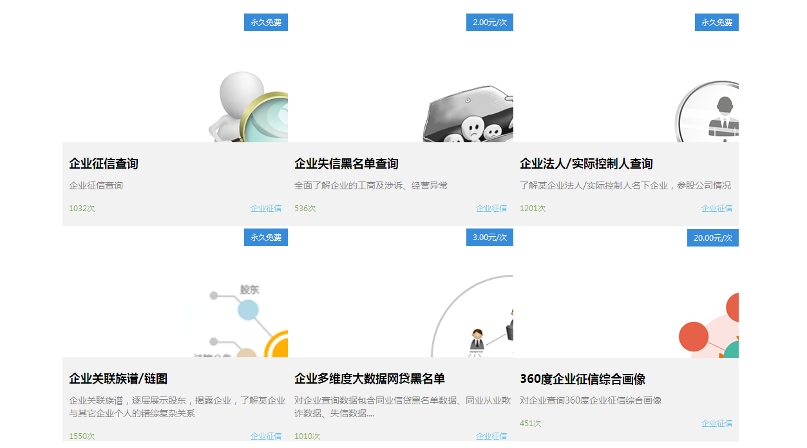
Task: Click the 3.00元/次 price badge
Action: 489,237
